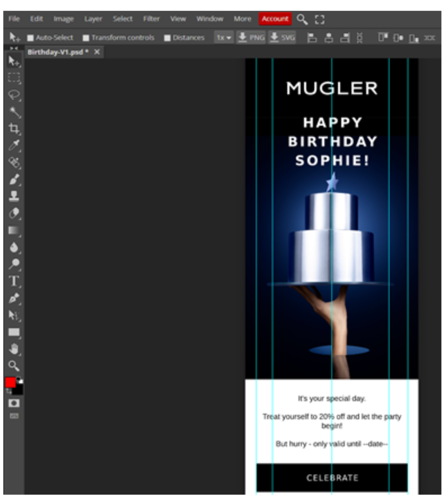Select the Rectangle Select tool
The height and width of the screenshot is (498, 444).
[14, 78]
